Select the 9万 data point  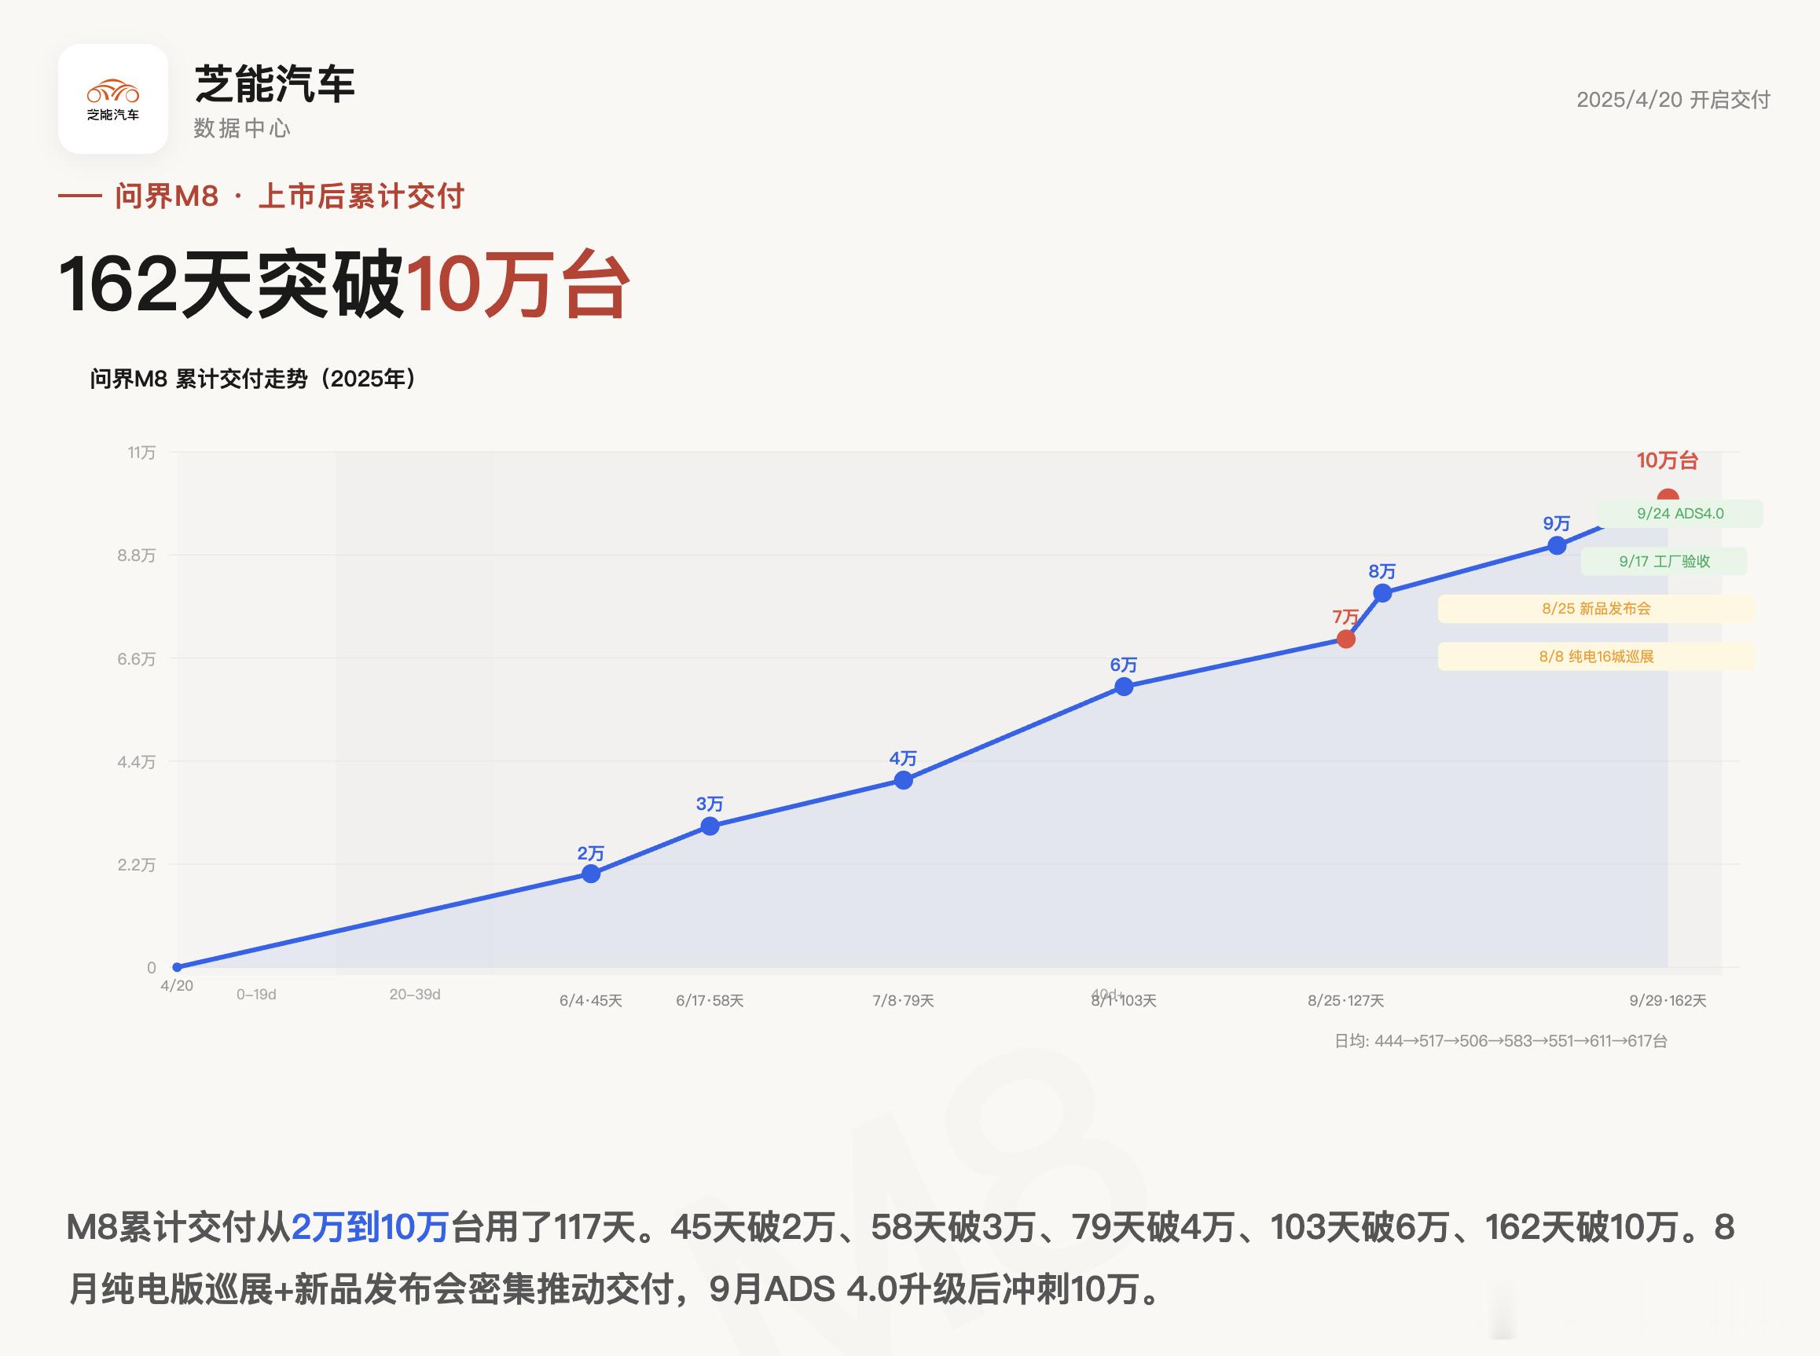[1557, 545]
